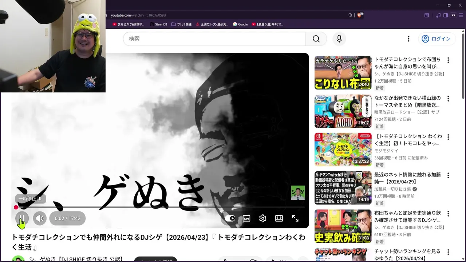Open options for トモダチコレクションで布団ち video
This screenshot has height=262, width=466.
tap(448, 60)
